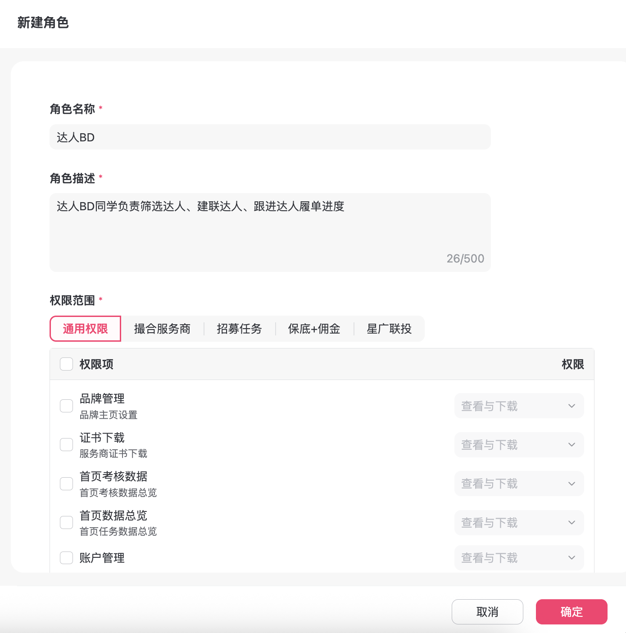
Task: Focus the 角色描述 text area
Action: 270,232
